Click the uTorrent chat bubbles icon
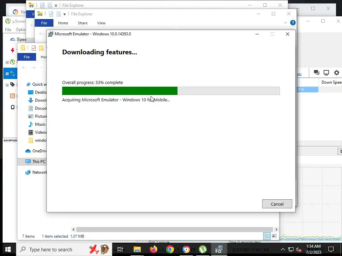This screenshot has height=256, width=342. [317, 72]
